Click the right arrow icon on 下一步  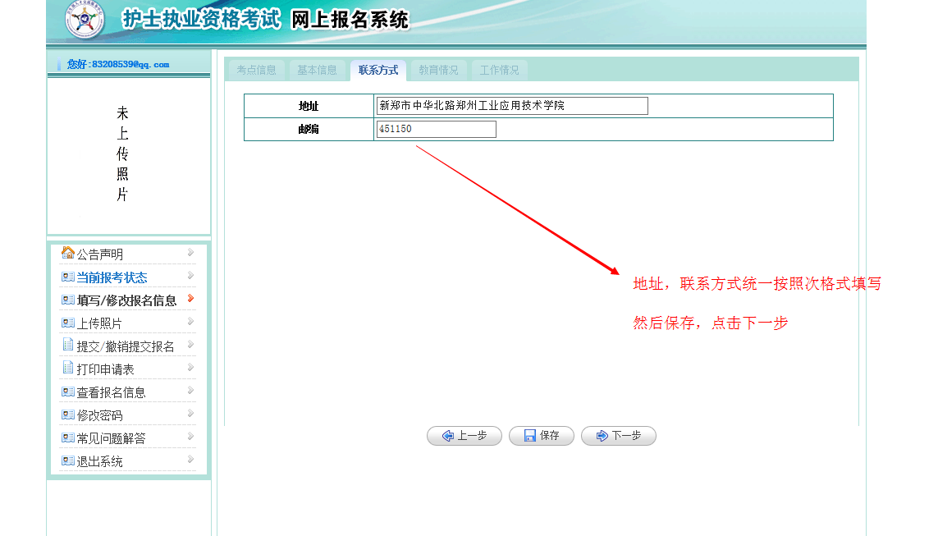click(602, 436)
